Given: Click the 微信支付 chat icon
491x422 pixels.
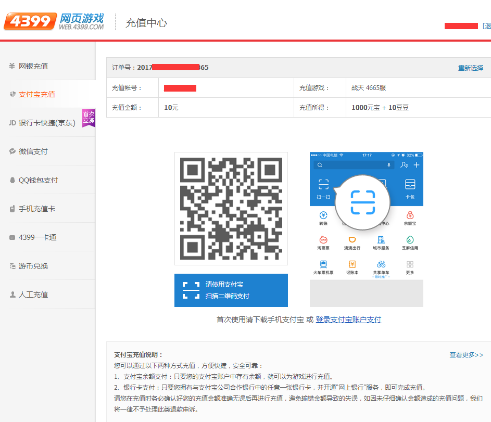Looking at the screenshot, I should click(x=12, y=151).
